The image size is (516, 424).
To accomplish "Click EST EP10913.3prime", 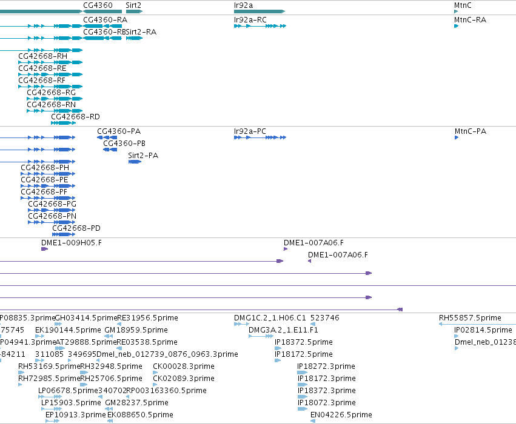I will 76,415.
